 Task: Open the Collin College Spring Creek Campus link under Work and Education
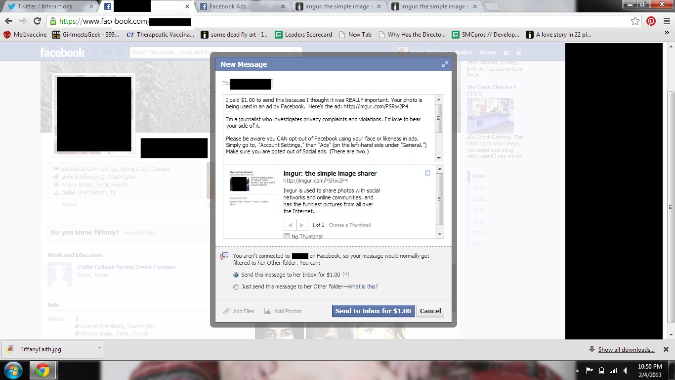coord(127,267)
